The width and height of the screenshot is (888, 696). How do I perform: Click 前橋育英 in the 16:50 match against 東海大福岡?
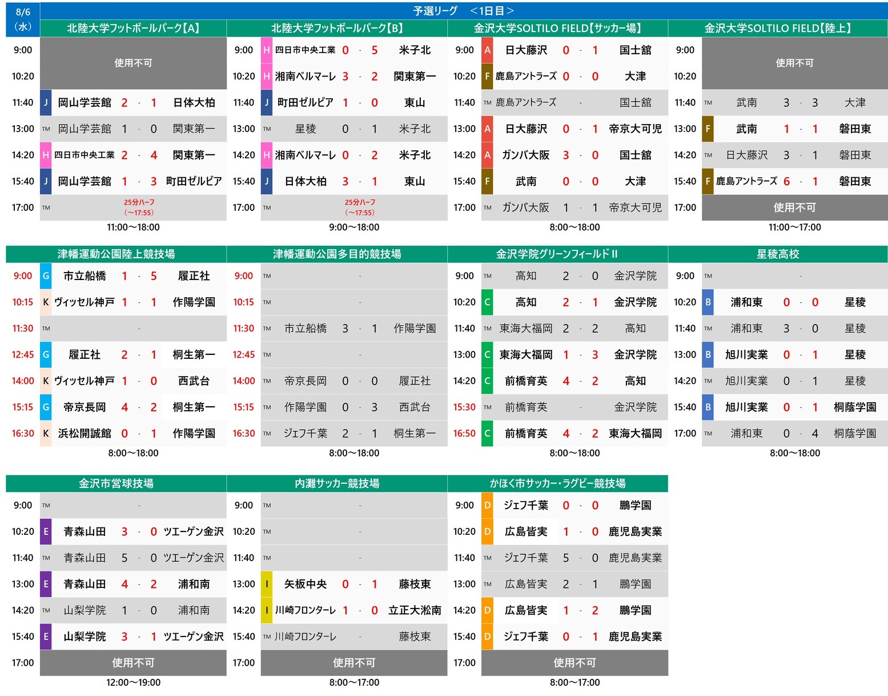click(526, 434)
